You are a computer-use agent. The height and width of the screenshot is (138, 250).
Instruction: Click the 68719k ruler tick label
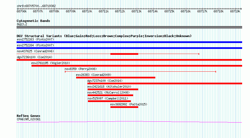point(235,11)
